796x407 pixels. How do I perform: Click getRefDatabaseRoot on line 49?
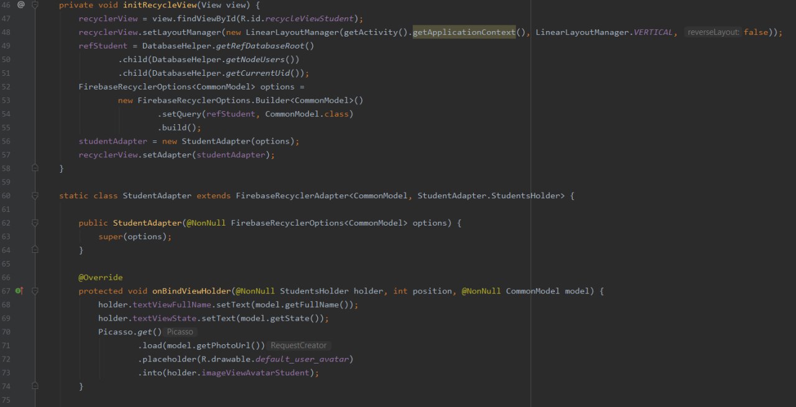point(261,46)
